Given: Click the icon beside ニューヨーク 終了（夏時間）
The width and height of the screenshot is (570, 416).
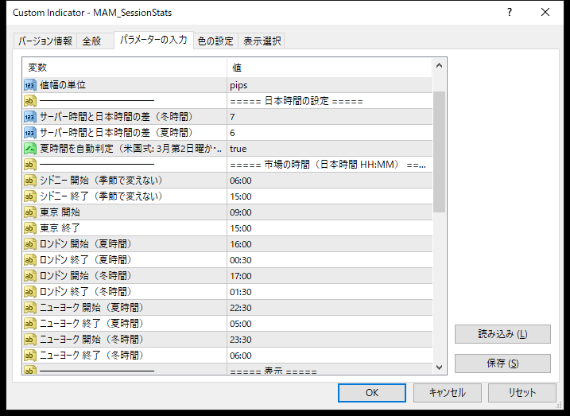Looking at the screenshot, I should point(30,323).
